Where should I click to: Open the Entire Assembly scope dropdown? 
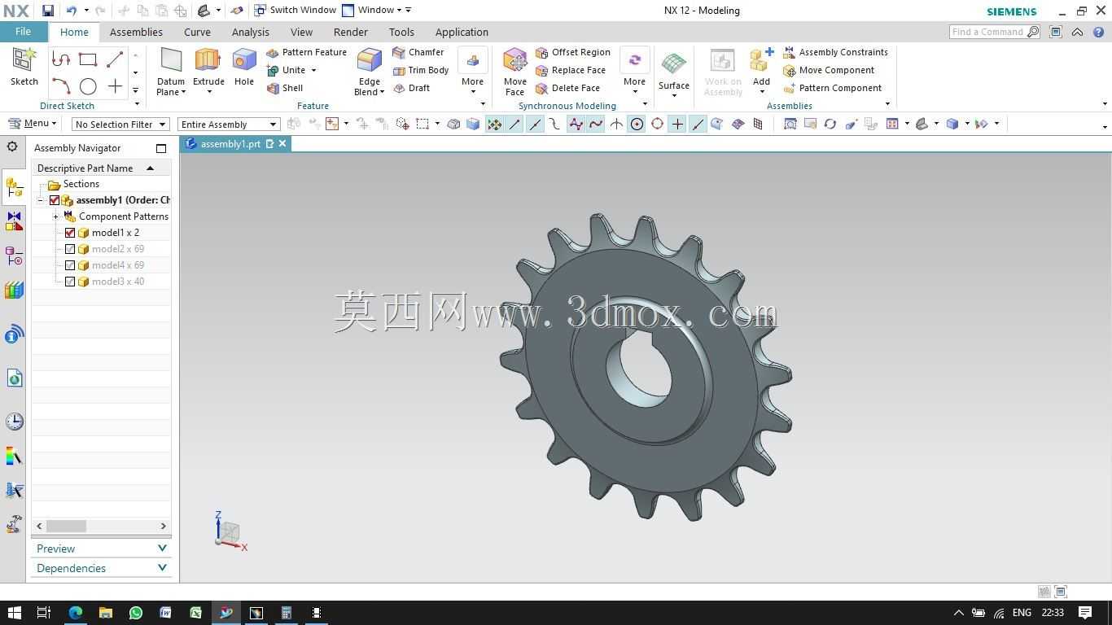(229, 124)
